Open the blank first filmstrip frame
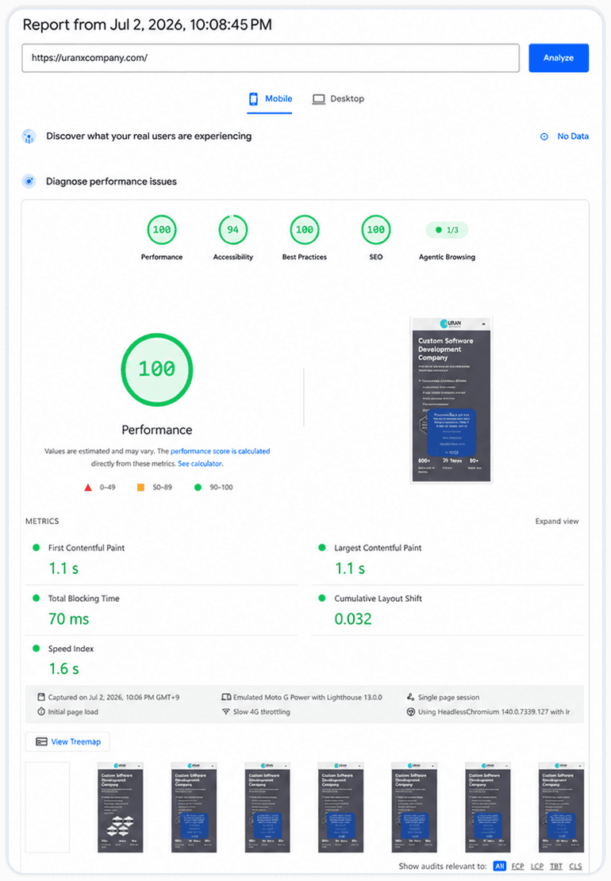This screenshot has width=611, height=881. pos(48,807)
